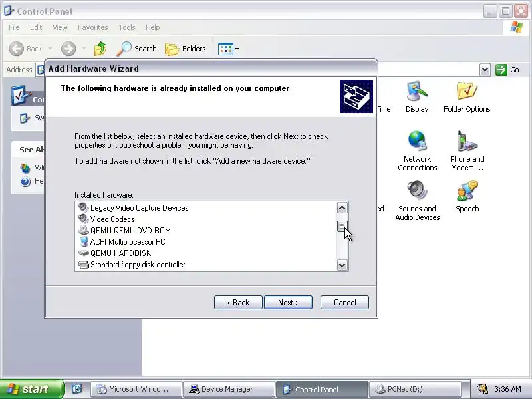Screen dimensions: 532x399
Task: Click Windows Update icon in See Also
Action: click(25, 168)
